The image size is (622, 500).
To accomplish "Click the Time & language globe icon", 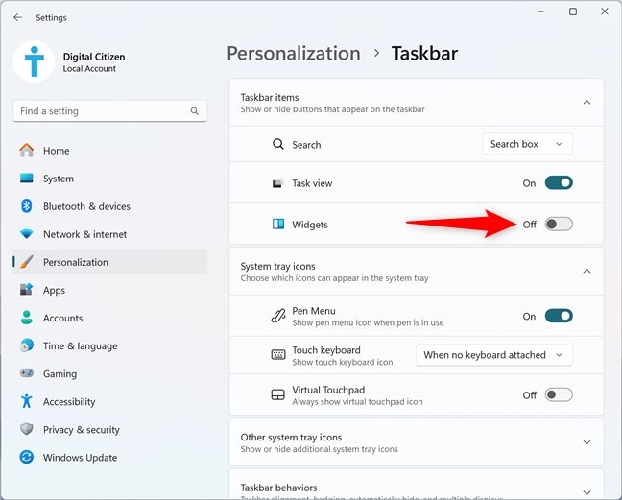I will tap(27, 345).
